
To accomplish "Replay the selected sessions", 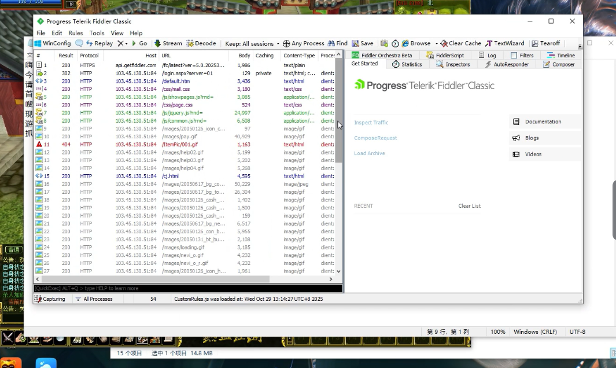I will pyautogui.click(x=99, y=43).
